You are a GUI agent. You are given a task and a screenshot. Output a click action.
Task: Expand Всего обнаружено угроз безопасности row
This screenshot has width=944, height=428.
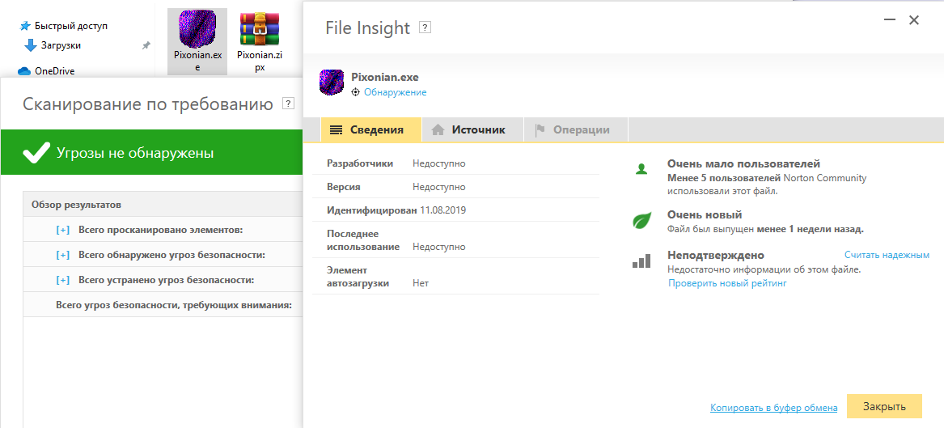click(x=63, y=255)
